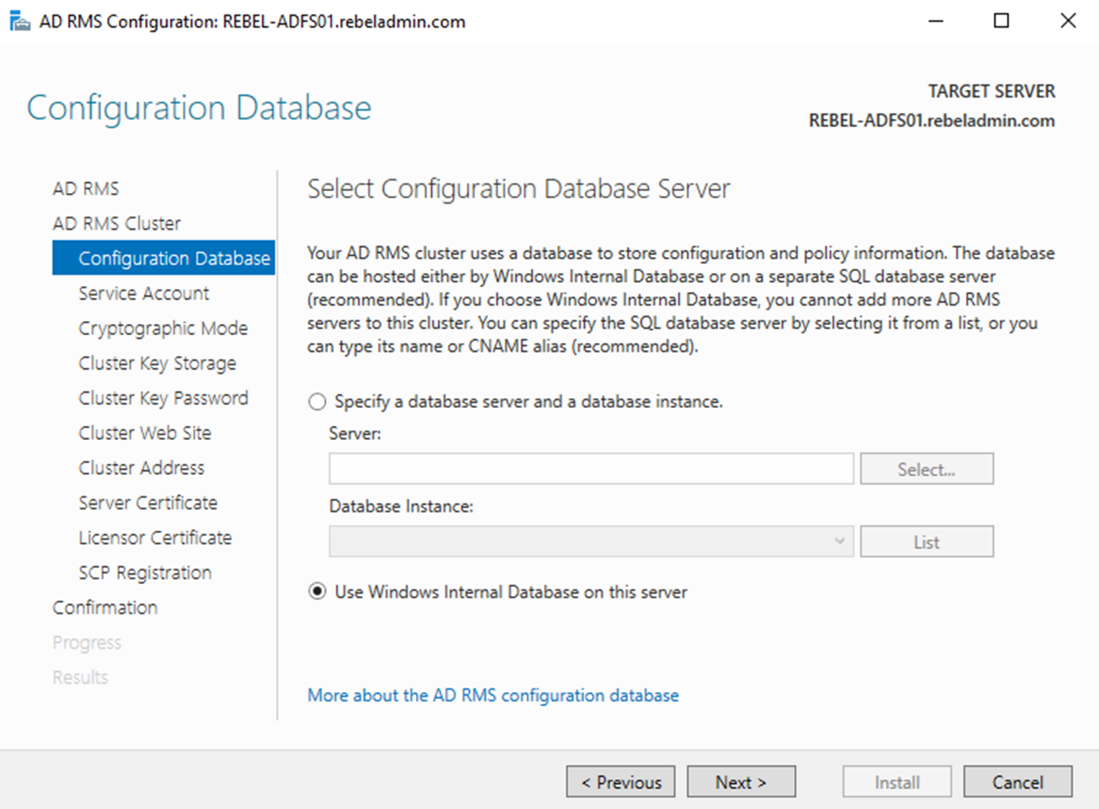Go to the Cluster Key Password step

click(x=163, y=398)
